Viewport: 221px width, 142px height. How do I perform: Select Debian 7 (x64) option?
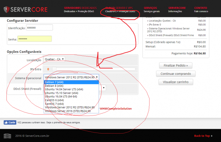71,82
